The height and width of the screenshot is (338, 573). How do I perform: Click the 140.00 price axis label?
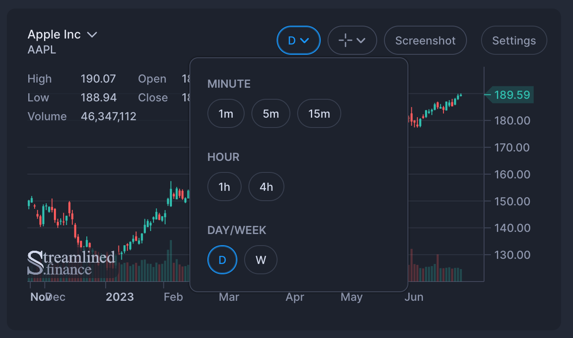(512, 228)
